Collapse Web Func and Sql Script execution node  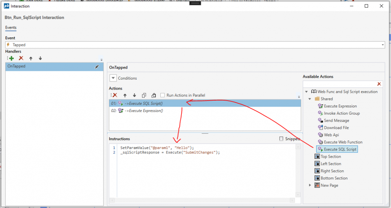coord(307,91)
